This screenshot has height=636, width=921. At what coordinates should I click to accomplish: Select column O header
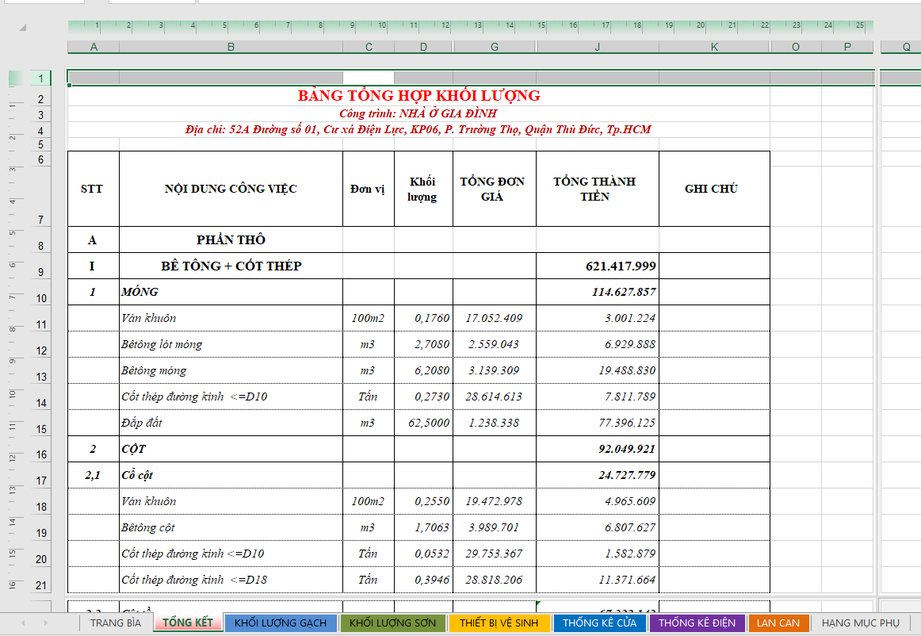coord(795,47)
